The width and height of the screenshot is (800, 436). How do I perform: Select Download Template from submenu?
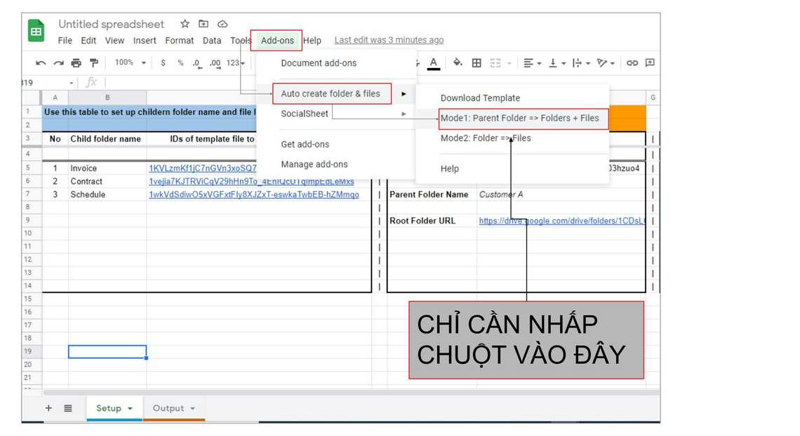480,98
